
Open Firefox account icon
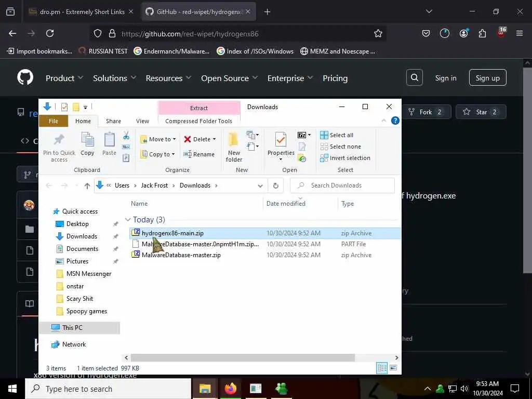pyautogui.click(x=463, y=33)
